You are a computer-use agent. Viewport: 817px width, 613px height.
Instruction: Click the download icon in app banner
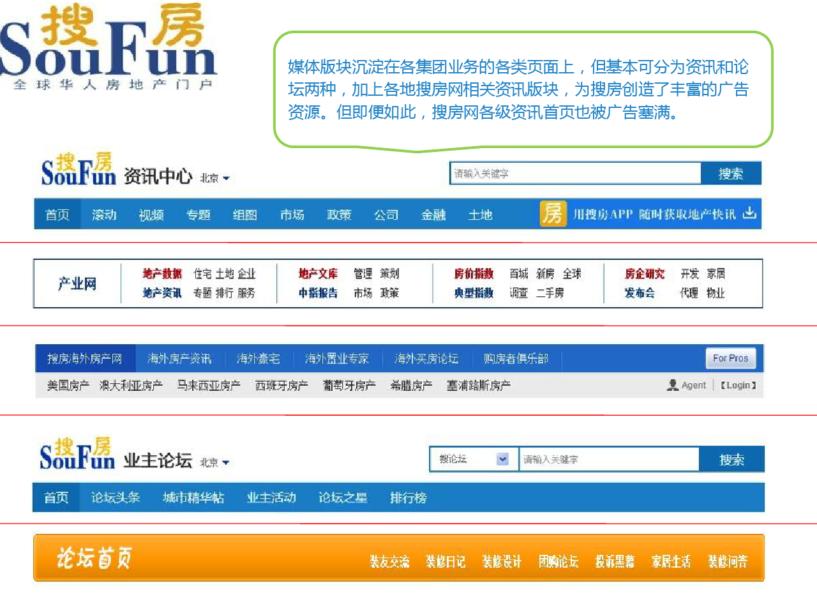(x=750, y=213)
